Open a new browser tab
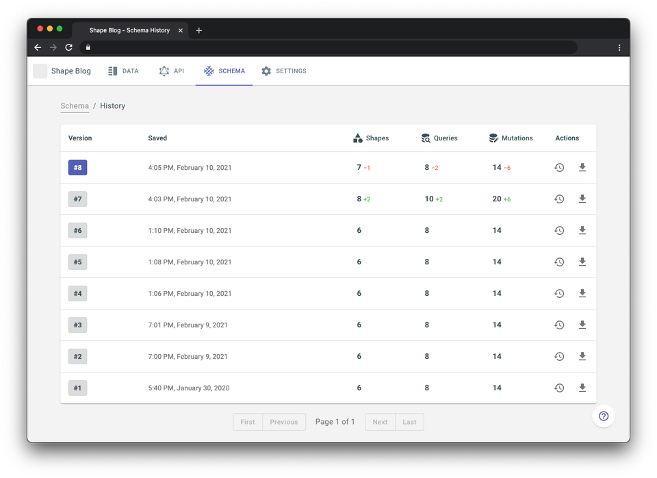 [x=199, y=30]
